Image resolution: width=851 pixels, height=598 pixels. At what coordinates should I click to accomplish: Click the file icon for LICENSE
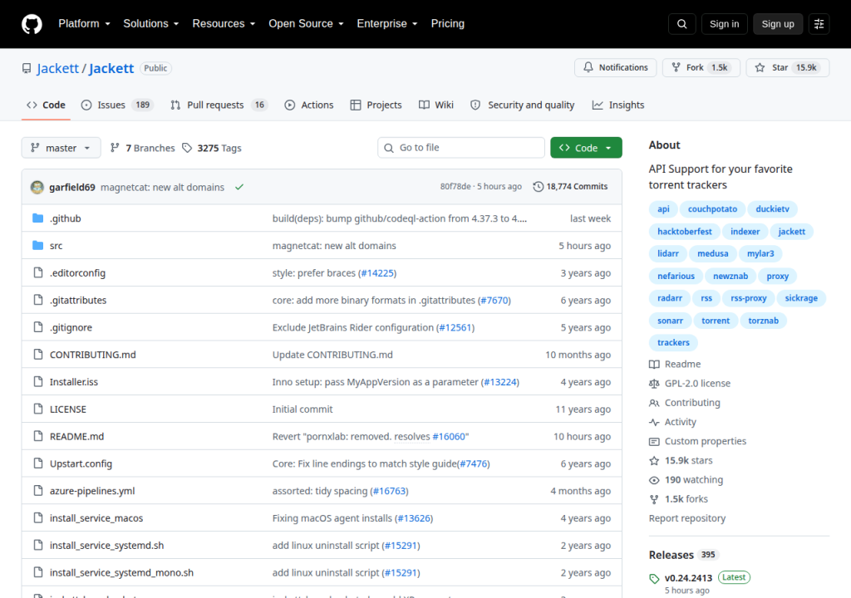click(38, 409)
